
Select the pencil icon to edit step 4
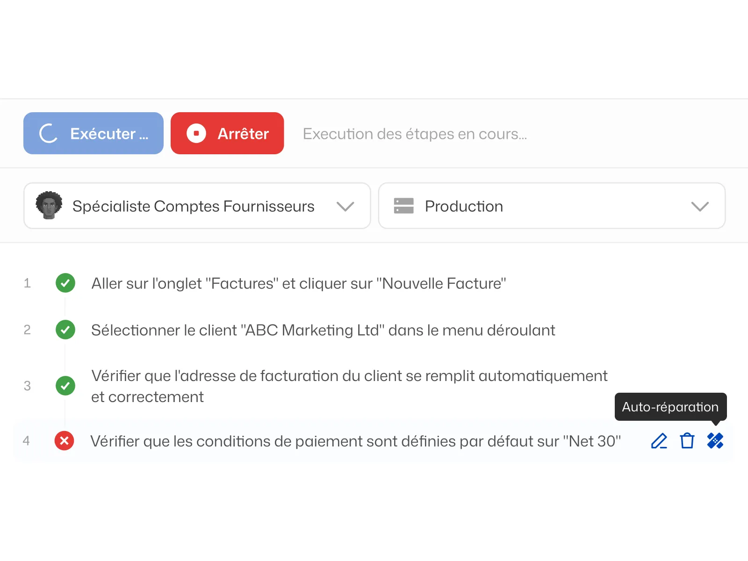point(659,440)
